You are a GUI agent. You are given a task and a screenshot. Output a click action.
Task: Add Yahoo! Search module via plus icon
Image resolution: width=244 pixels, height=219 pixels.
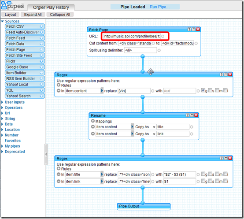(x=41, y=96)
